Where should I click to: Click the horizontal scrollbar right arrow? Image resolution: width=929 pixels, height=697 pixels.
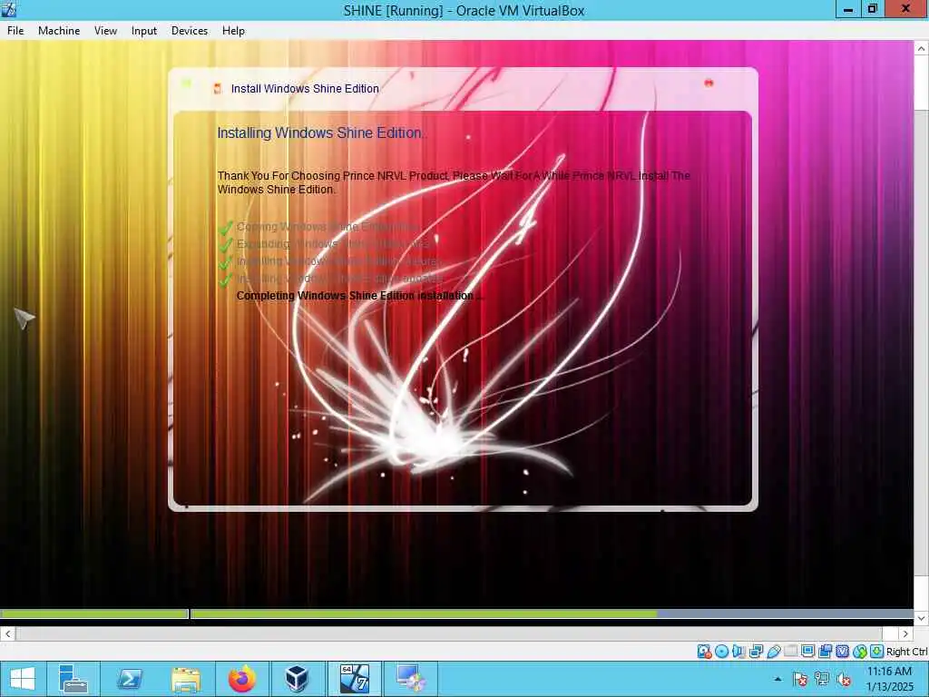(x=905, y=633)
